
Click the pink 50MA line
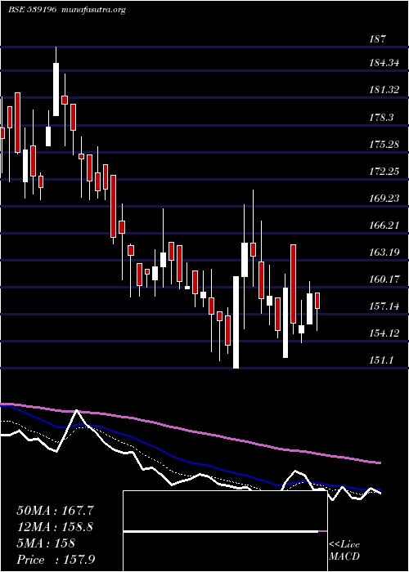coord(190,431)
